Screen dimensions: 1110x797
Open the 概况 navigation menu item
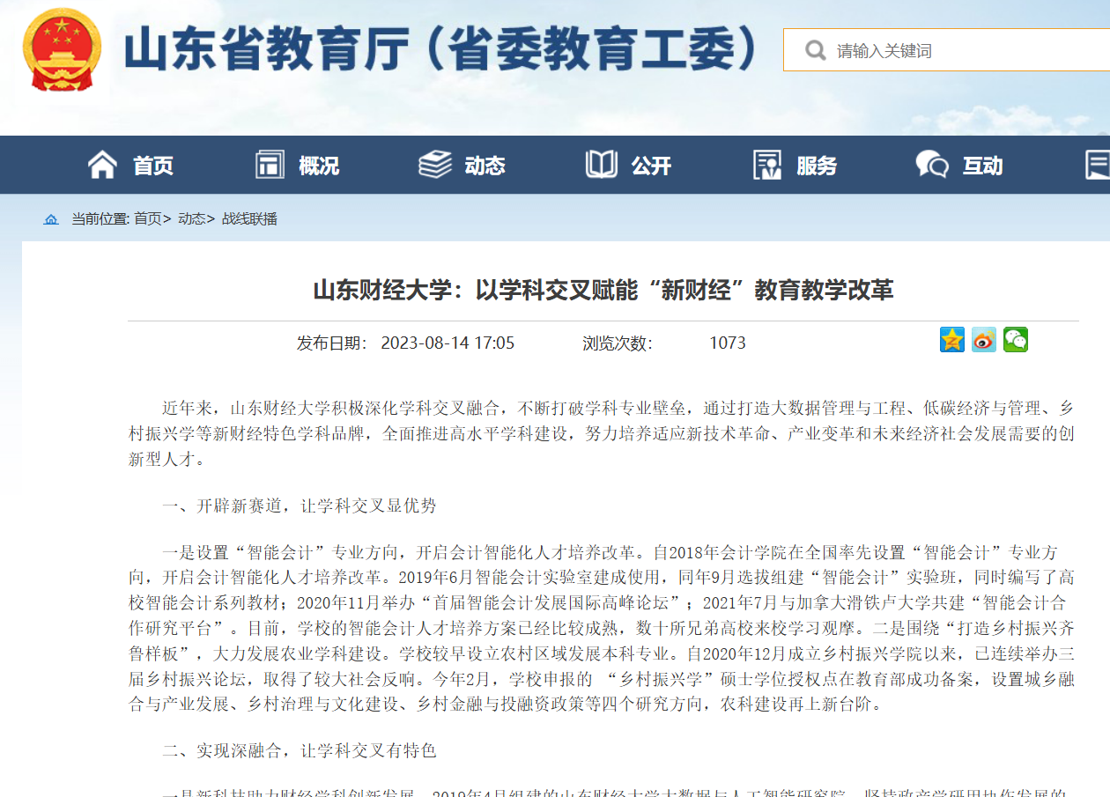point(319,166)
